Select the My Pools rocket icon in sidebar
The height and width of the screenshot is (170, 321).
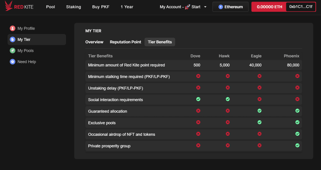coord(13,51)
